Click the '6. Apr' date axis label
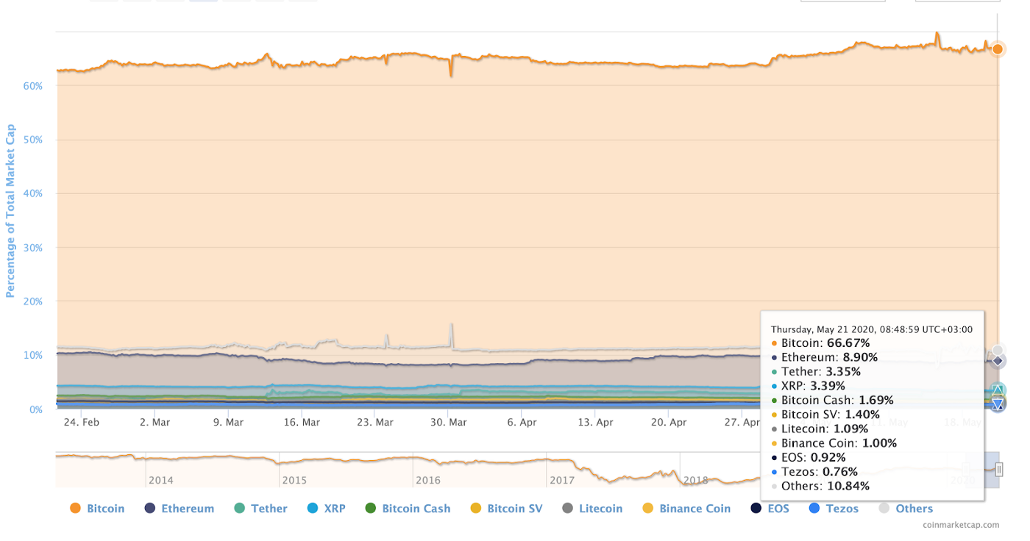This screenshot has height=541, width=1030. (x=522, y=423)
